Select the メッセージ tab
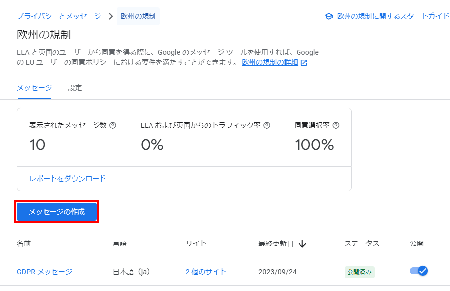450x291 pixels. (x=35, y=88)
